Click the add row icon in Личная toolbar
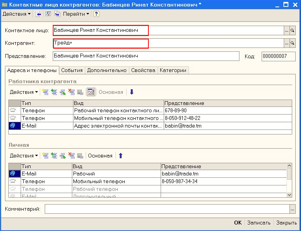301x231 pixels. (x=46, y=156)
